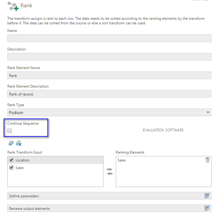Open the Rank Type dropdown arrow
This screenshot has height=215, width=215.
[x=208, y=112]
